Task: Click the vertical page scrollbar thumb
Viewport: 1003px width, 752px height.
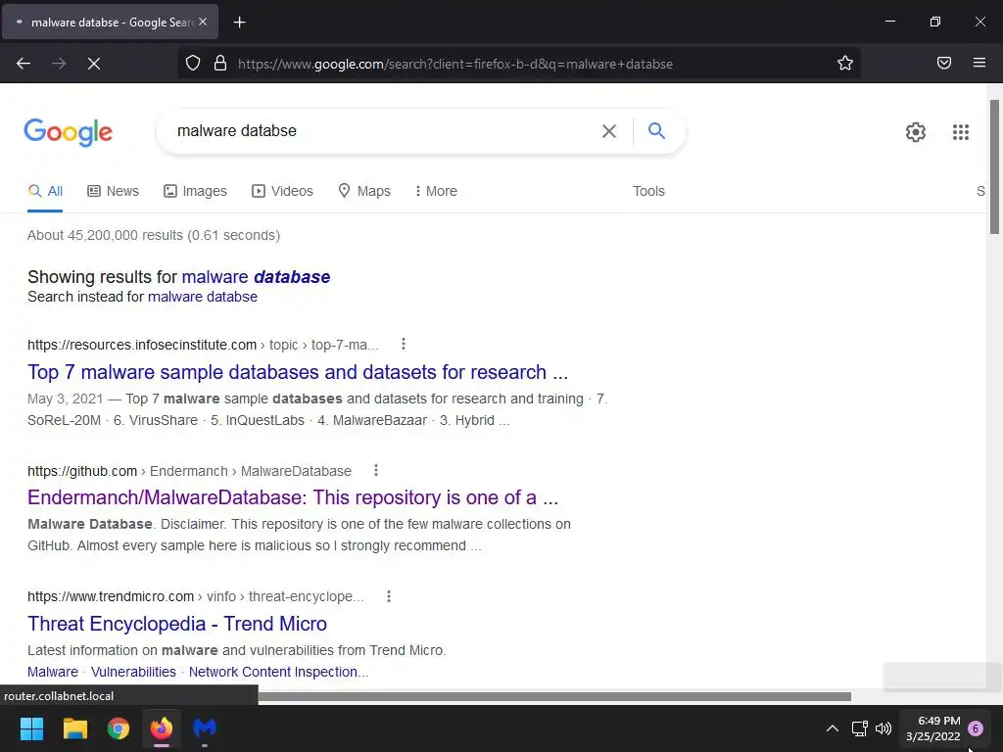Action: point(994,166)
